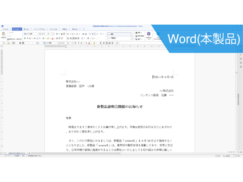Click the document tab at window bottom

pyautogui.click(x=17, y=153)
